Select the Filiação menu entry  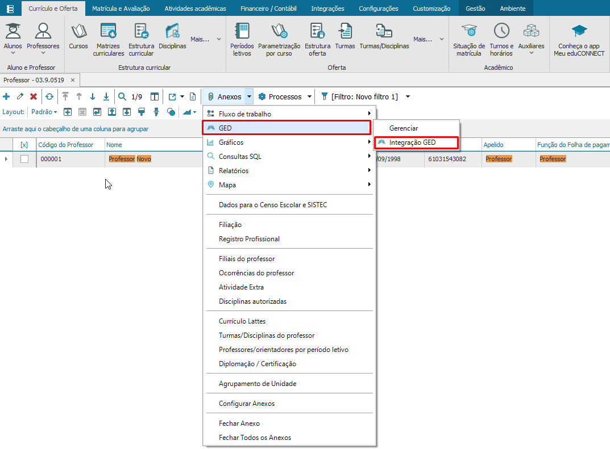230,225
